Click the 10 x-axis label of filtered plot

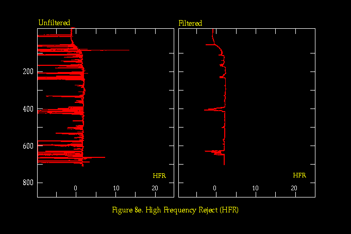point(256,188)
